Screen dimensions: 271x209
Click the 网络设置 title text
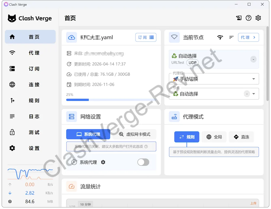[x=91, y=117]
